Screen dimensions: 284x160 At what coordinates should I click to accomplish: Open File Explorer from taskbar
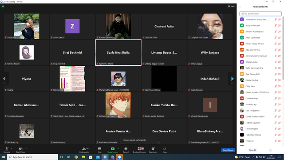click(x=83, y=157)
